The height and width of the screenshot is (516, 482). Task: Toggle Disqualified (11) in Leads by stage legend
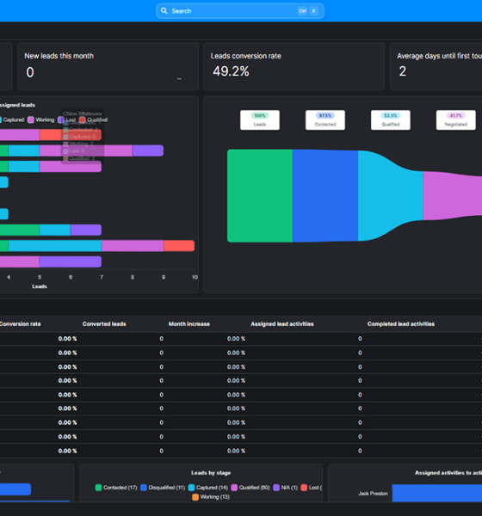pyautogui.click(x=163, y=488)
